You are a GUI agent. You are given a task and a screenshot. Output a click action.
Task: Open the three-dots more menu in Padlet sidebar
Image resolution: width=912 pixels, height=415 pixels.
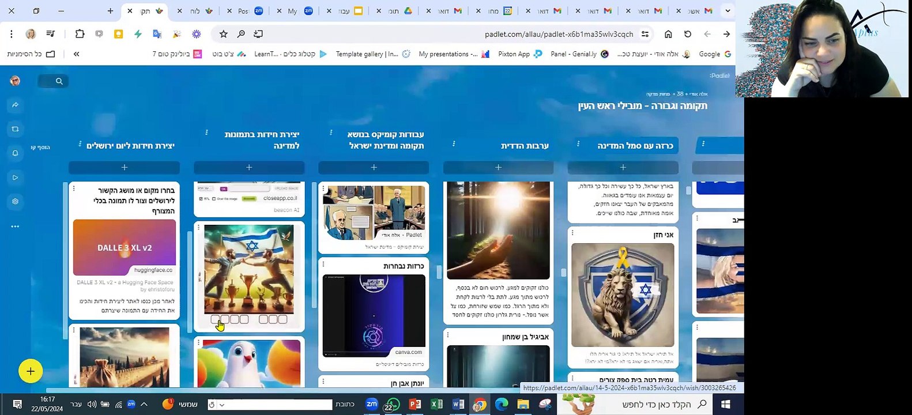coord(16,226)
